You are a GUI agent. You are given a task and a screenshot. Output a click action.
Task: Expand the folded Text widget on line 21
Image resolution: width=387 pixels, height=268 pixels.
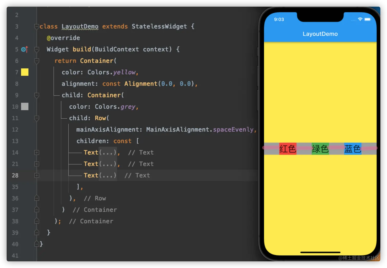click(37, 164)
